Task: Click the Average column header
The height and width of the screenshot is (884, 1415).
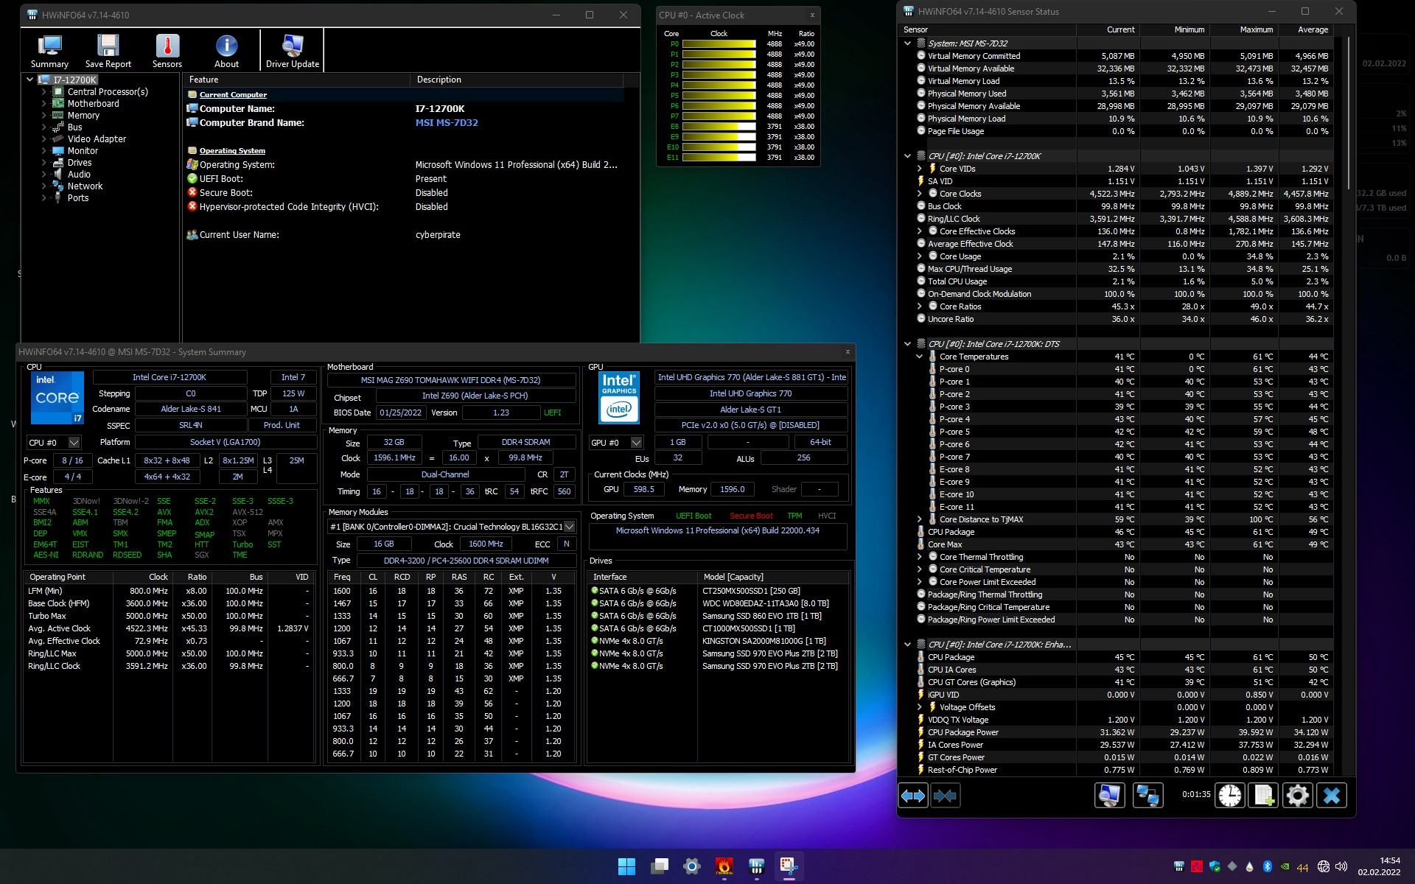Action: tap(1306, 29)
